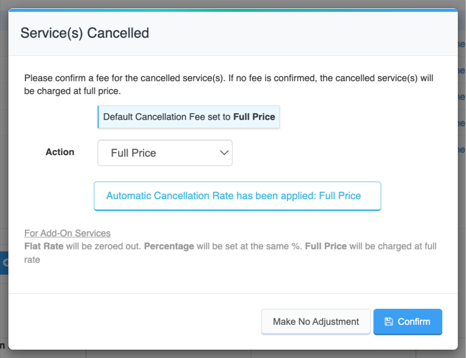Viewport: 466px width, 358px height.
Task: Click "will be charged at full rate" text
Action: tap(392, 246)
